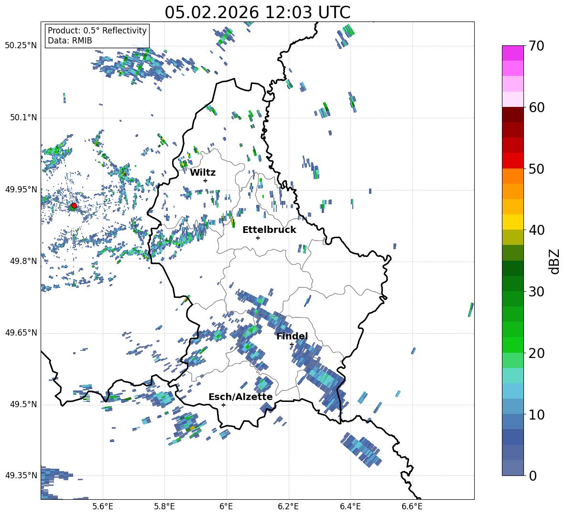Pick the dark maroon colorbar segment just below 60
The height and width of the screenshot is (516, 566).
coord(512,115)
